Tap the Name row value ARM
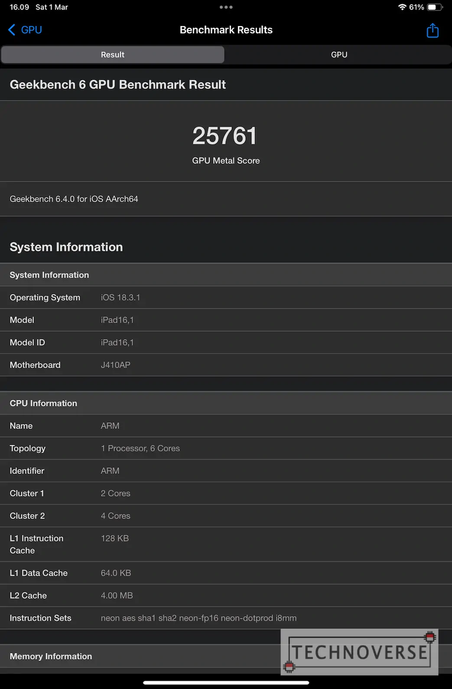Screen dimensions: 452x689 [110, 426]
